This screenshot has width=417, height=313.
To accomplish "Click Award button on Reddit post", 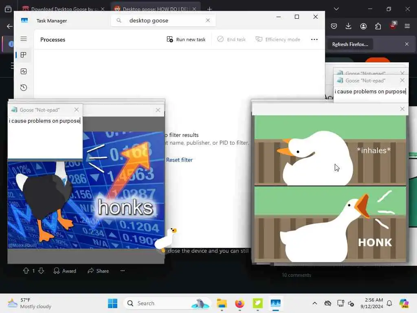I will (x=65, y=271).
